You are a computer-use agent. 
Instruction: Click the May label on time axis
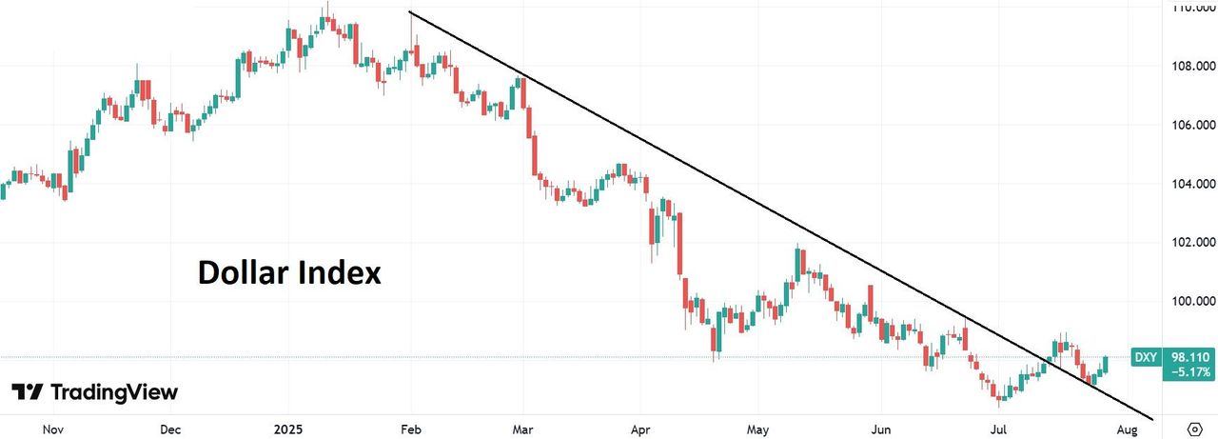757,428
